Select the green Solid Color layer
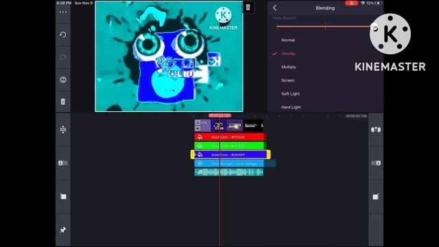 tap(229, 146)
